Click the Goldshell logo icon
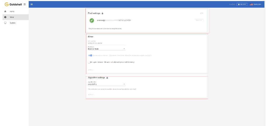This screenshot has width=266, height=126. pyautogui.click(x=7, y=4)
